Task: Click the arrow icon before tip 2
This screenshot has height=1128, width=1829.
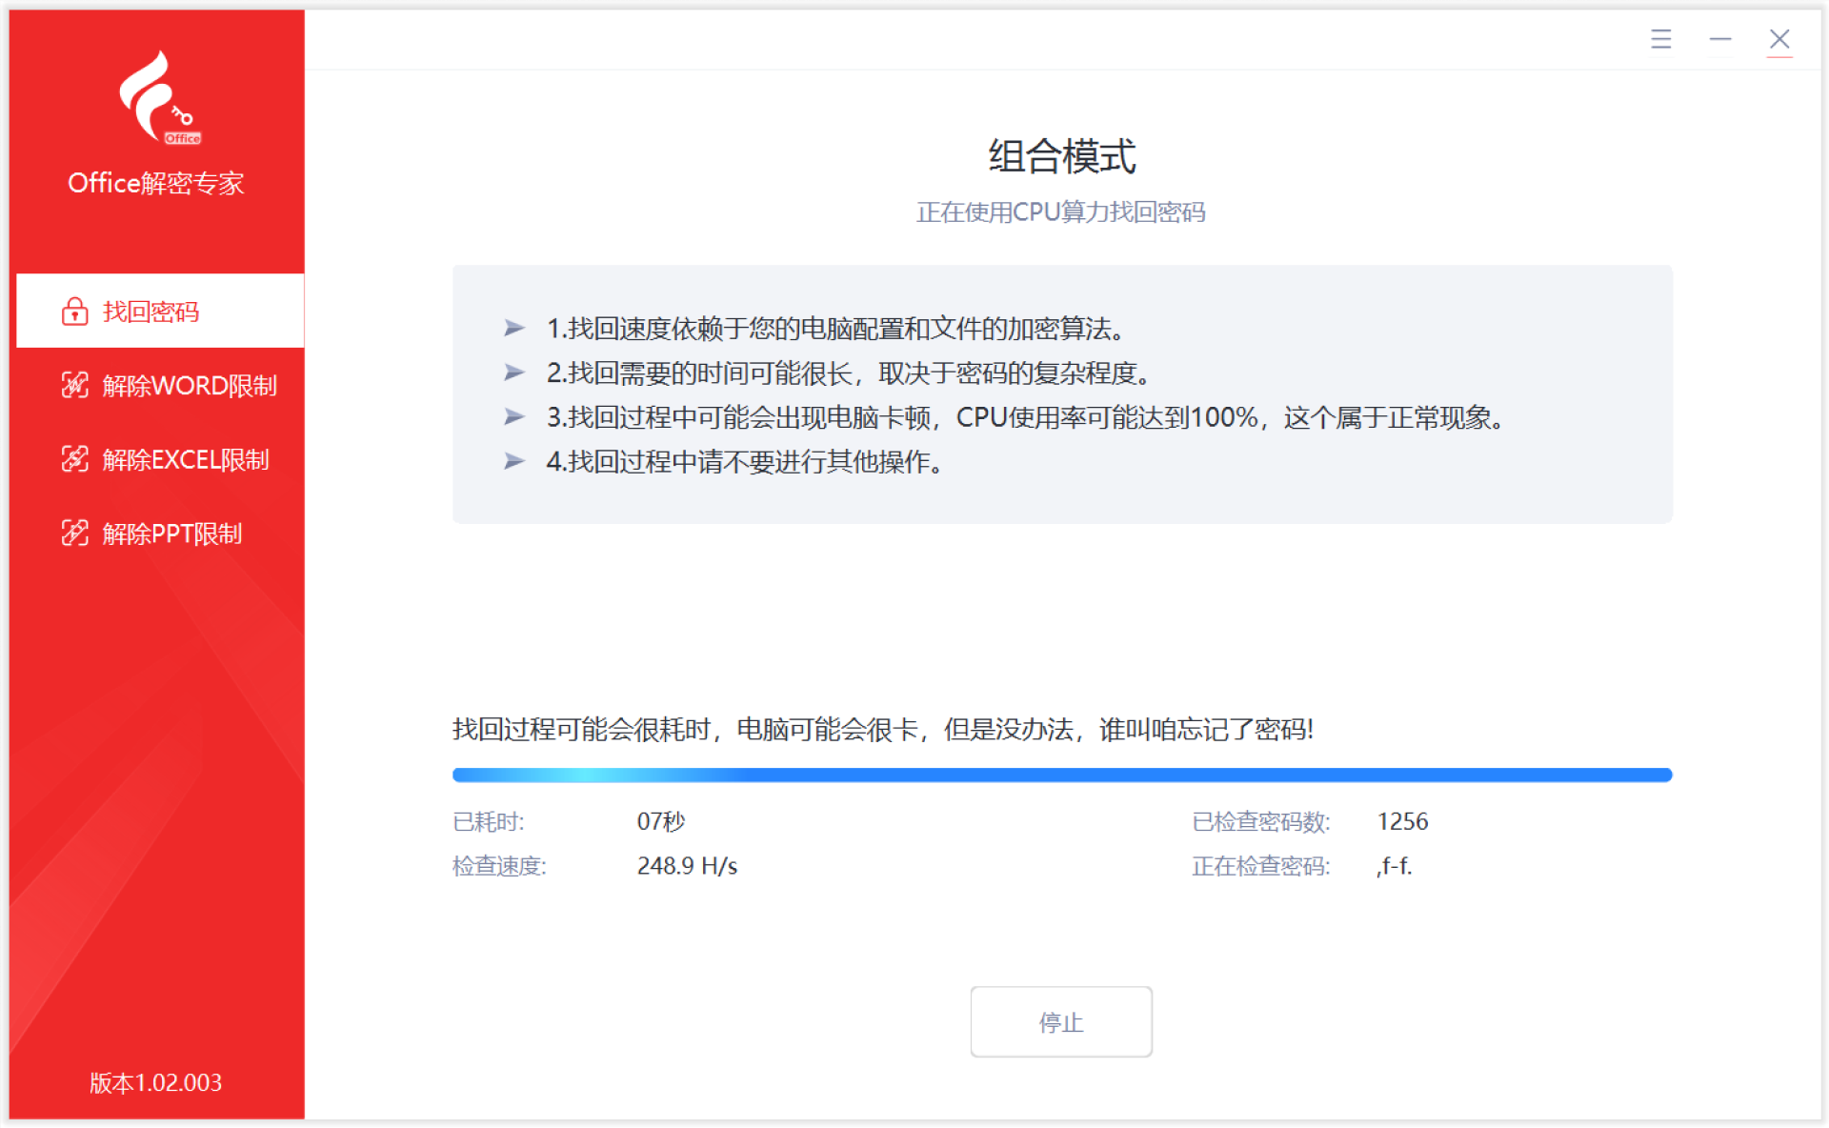Action: coord(513,373)
